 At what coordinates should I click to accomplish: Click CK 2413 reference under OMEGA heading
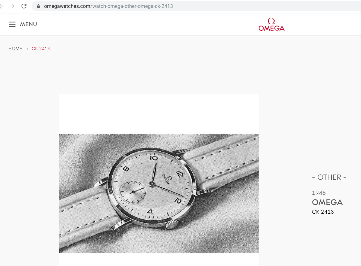(323, 212)
